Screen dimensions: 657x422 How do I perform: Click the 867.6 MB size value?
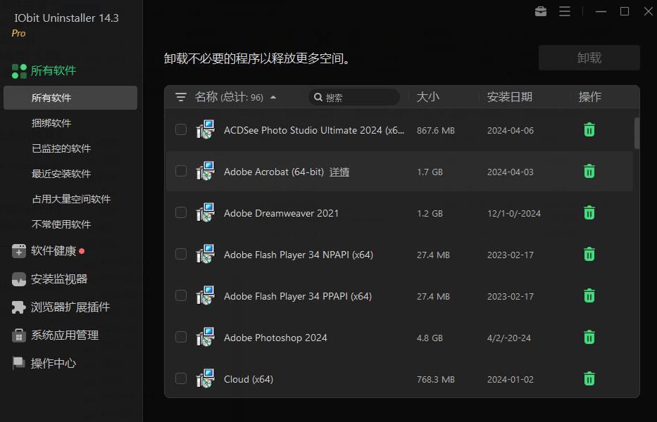[436, 130]
